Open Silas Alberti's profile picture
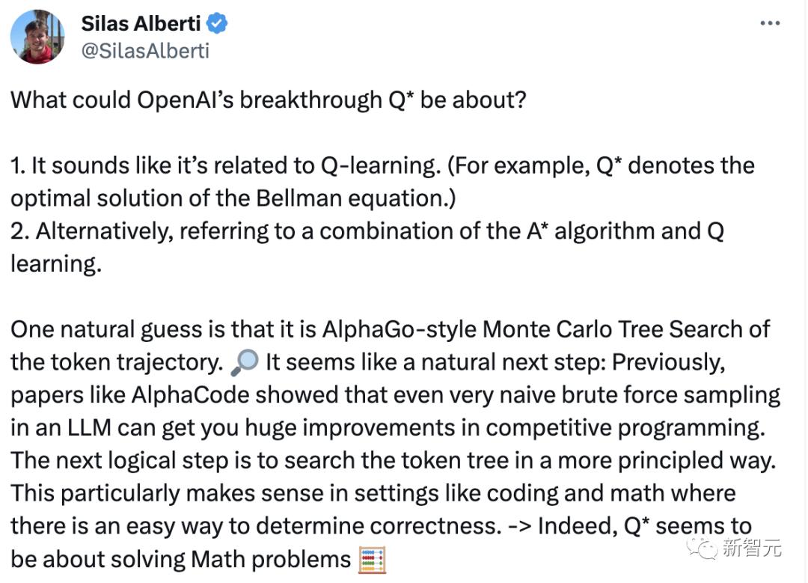This screenshot has width=808, height=583. point(37,37)
